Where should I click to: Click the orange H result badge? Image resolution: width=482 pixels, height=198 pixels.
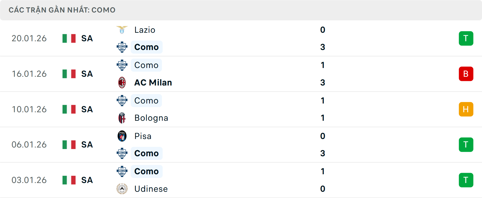466,109
